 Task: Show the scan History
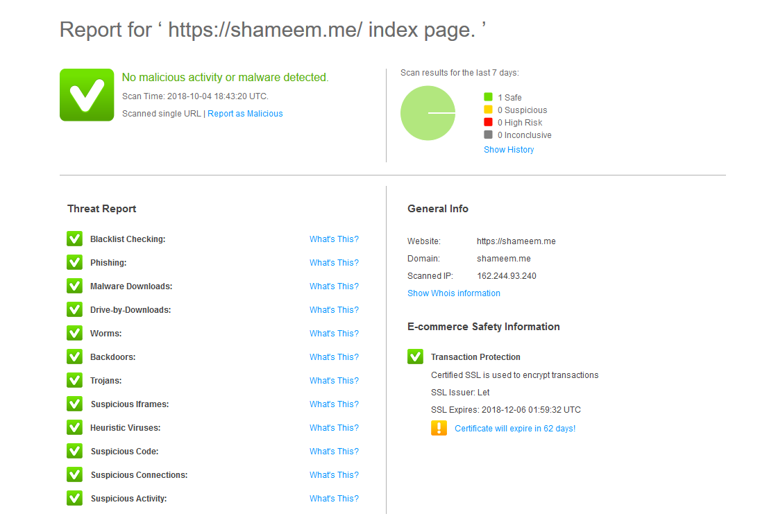pyautogui.click(x=509, y=150)
